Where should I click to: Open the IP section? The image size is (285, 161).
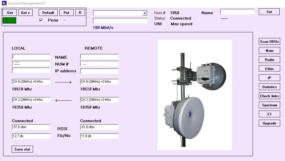(269, 78)
